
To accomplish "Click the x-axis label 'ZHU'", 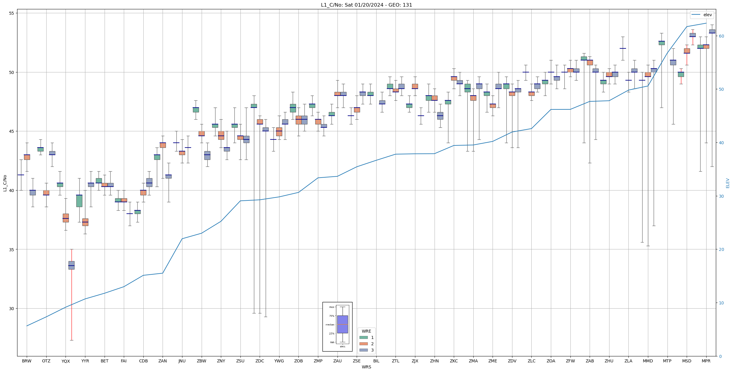I will pyautogui.click(x=609, y=361).
